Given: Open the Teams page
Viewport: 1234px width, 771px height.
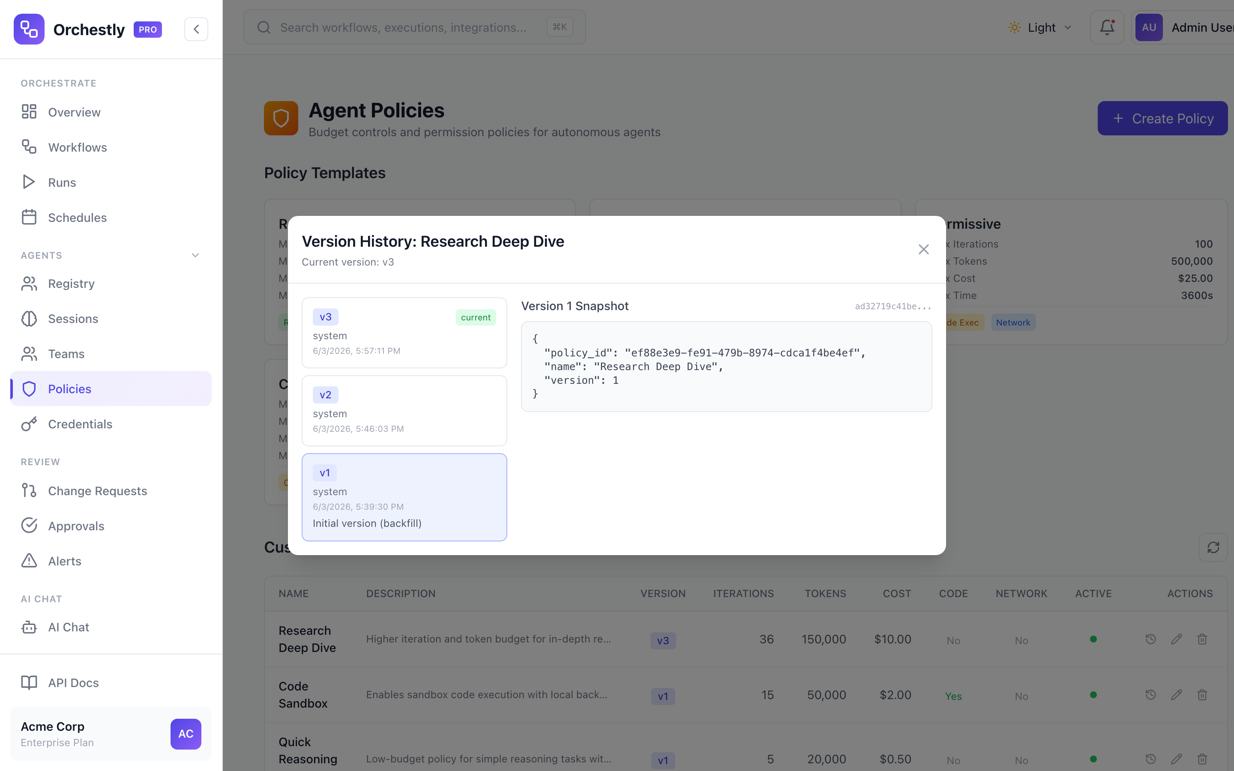Looking at the screenshot, I should click(x=111, y=353).
